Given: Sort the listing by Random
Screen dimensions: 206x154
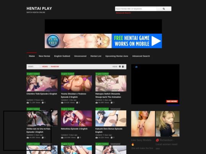Looking at the screenshot, I should pos(55,67).
